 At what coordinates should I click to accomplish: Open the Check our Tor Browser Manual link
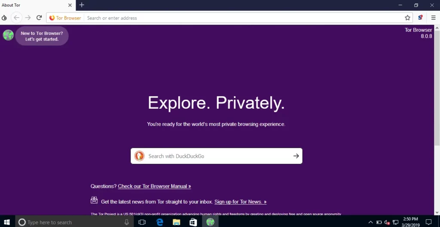pos(154,186)
